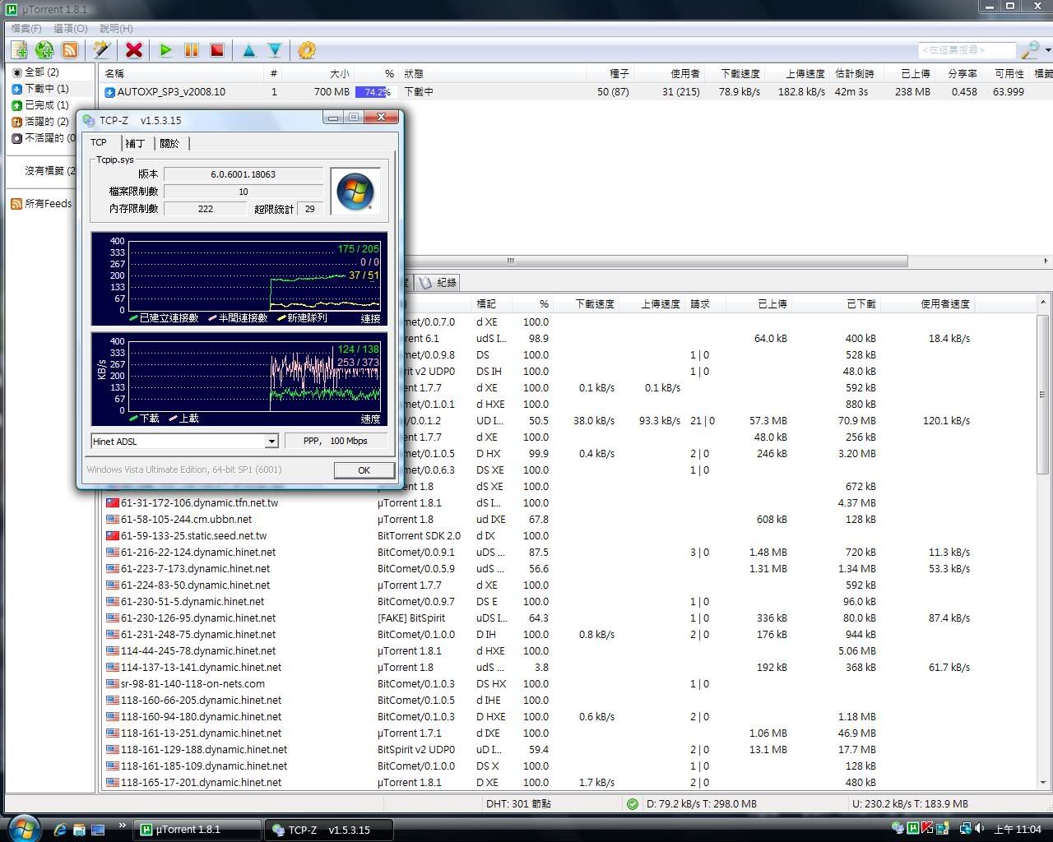Move torrent up the queue arrow icon
The image size is (1053, 842).
pos(248,50)
